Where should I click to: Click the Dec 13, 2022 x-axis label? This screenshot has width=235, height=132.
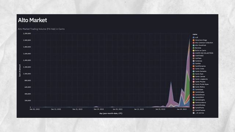point(56,109)
